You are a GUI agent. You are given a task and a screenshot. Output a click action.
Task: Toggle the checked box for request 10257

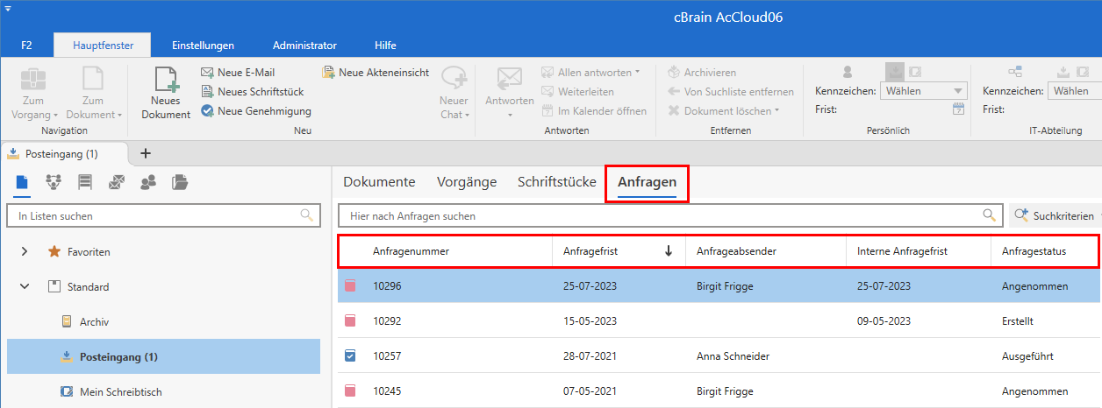coord(351,356)
